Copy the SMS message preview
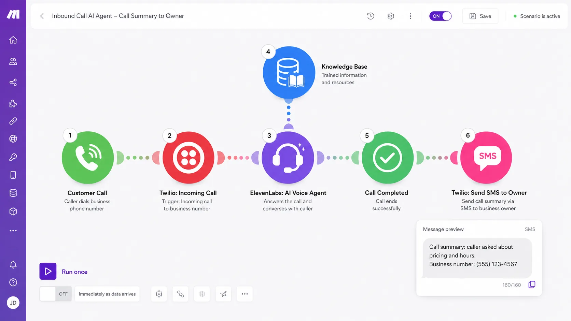571x321 pixels. tap(532, 284)
